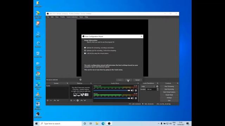Open Cortana from the taskbar
Viewport: 225px width, 126px height.
[85, 124]
